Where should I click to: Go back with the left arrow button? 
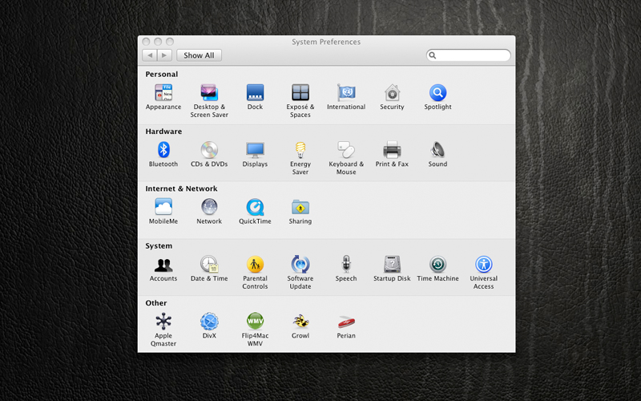[150, 55]
